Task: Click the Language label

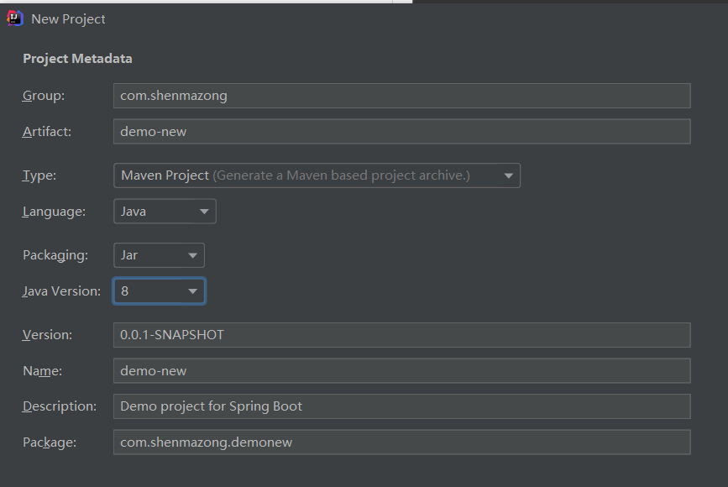Action: pos(54,212)
